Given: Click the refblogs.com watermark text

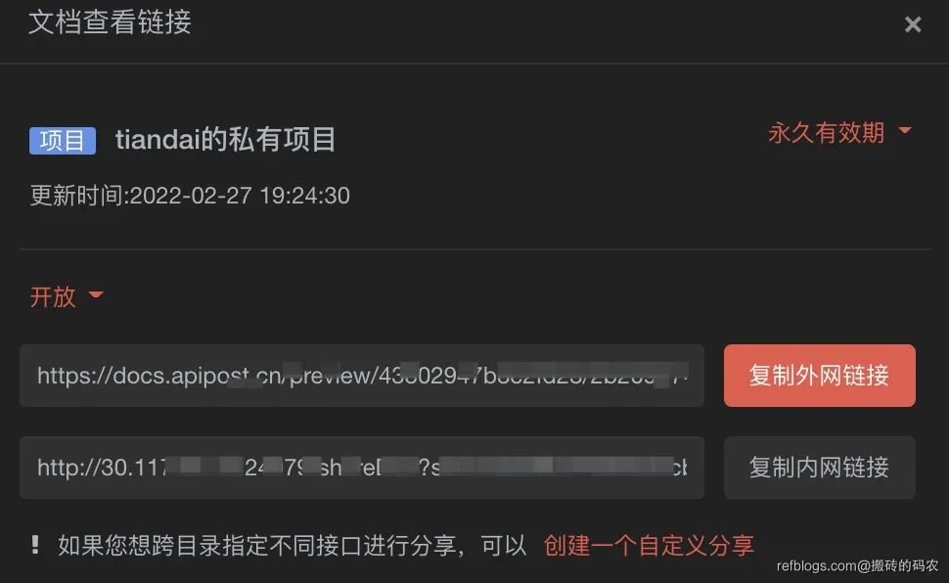Looking at the screenshot, I should 858,566.
